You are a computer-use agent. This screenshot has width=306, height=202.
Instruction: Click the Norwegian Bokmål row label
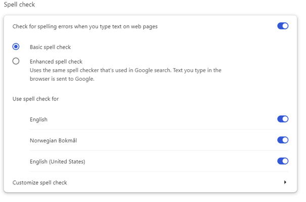(53, 140)
